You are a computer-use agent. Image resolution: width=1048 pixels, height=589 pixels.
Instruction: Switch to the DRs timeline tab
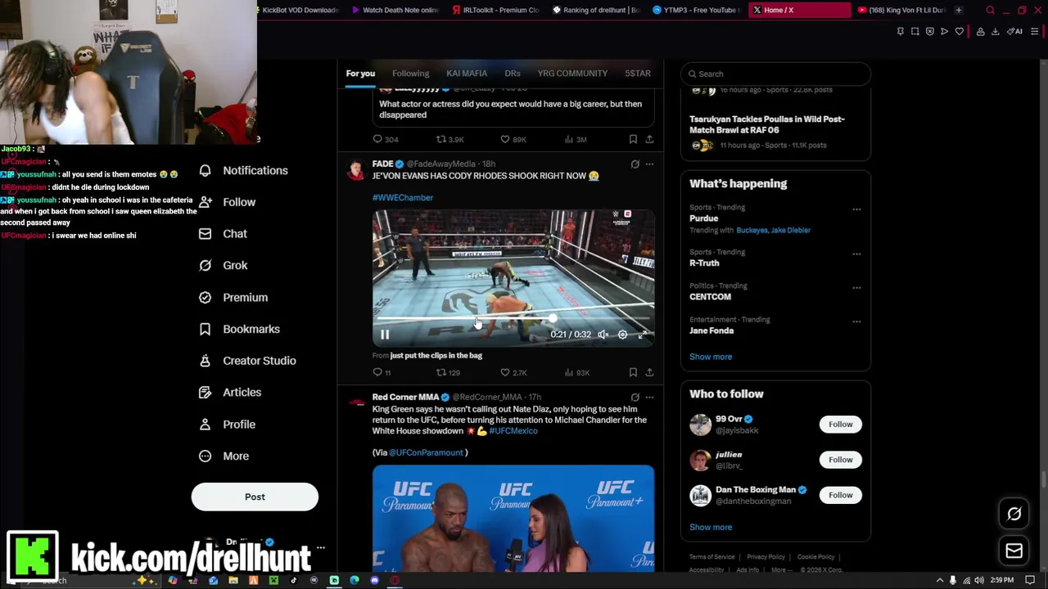(513, 74)
